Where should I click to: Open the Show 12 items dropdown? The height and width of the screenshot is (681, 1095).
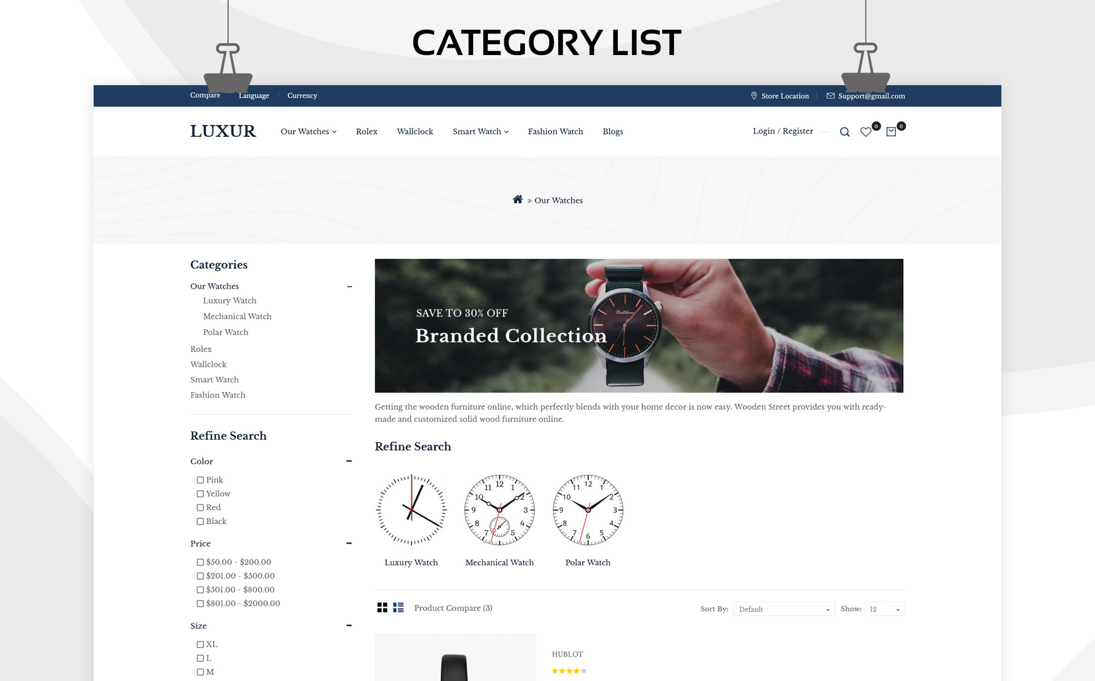pyautogui.click(x=885, y=609)
